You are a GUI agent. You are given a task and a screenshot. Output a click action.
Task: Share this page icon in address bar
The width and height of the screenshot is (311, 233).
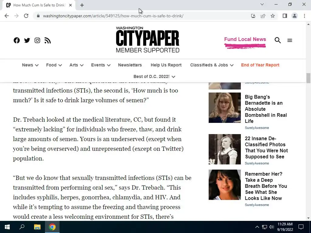pyautogui.click(x=263, y=16)
